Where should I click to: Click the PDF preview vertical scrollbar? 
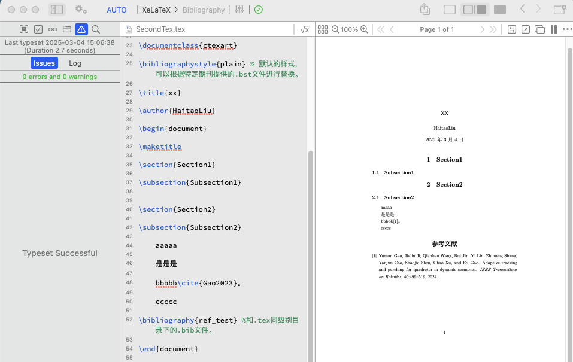(570, 205)
